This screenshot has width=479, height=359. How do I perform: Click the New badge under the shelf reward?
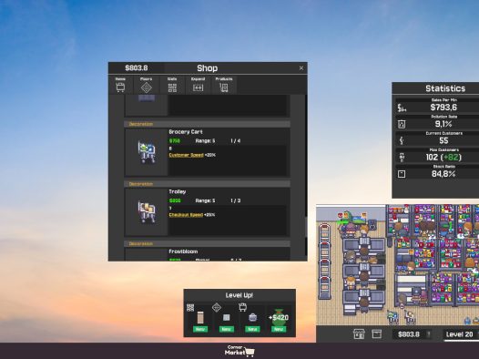coord(200,329)
